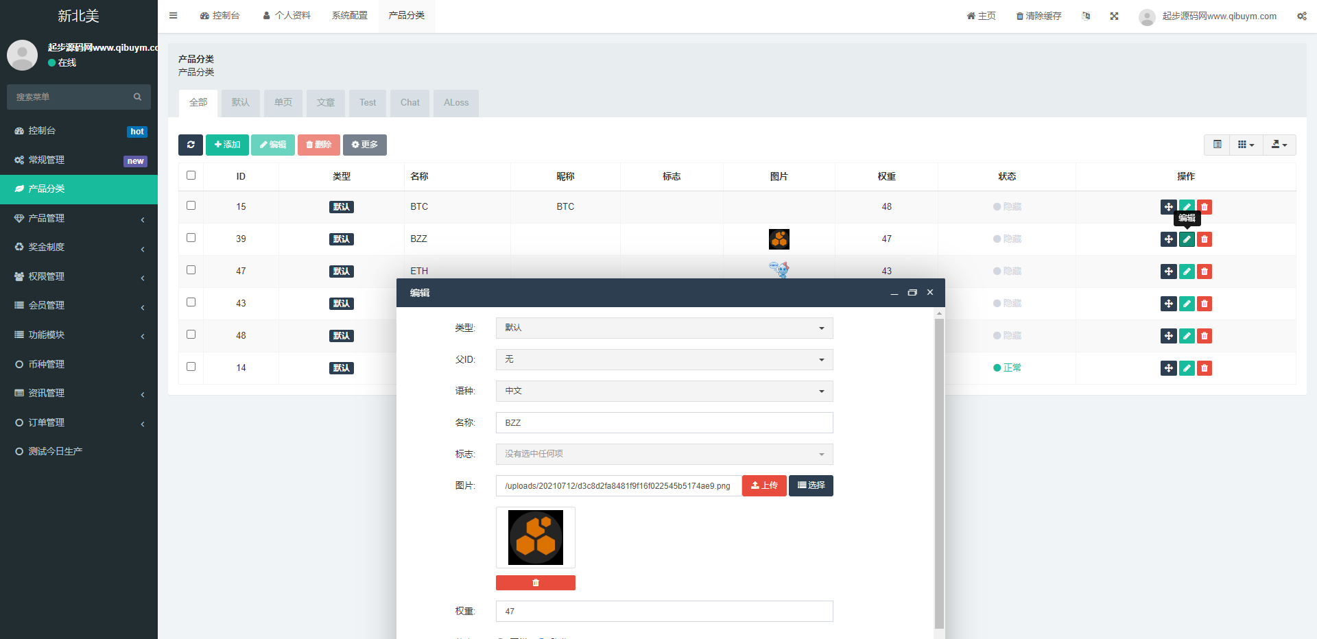Click the drag-sort icon for row ID 14
Image resolution: width=1317 pixels, height=639 pixels.
pos(1169,368)
